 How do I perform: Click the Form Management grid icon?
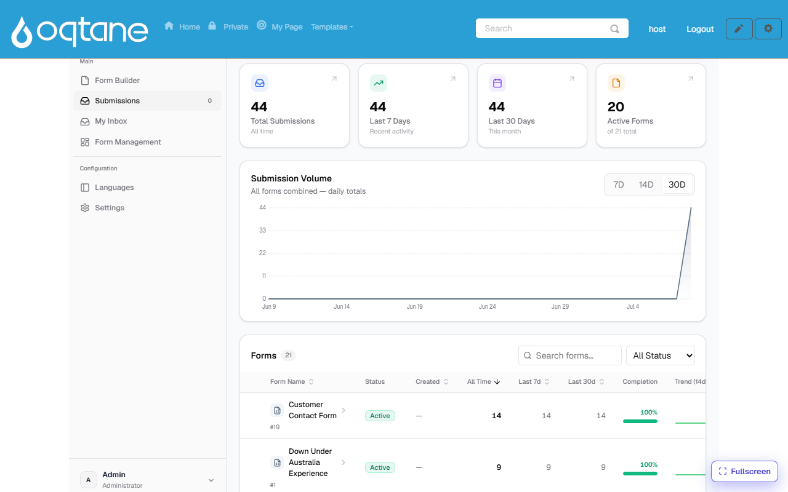(x=85, y=142)
